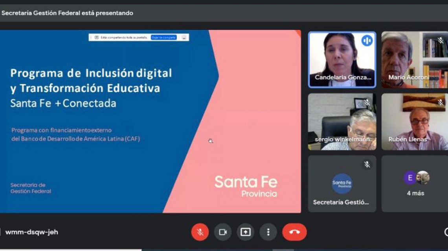
Task: Hide the screen sharing notification bar
Action: tap(184, 37)
